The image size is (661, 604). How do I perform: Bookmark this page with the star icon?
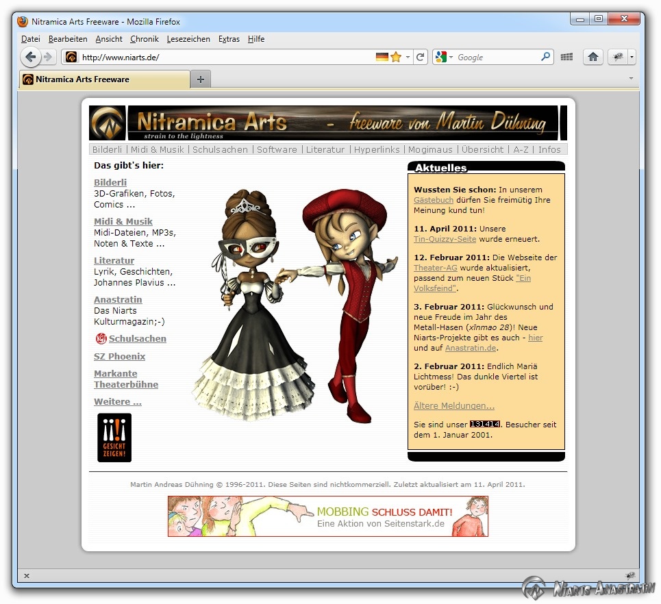click(x=396, y=58)
